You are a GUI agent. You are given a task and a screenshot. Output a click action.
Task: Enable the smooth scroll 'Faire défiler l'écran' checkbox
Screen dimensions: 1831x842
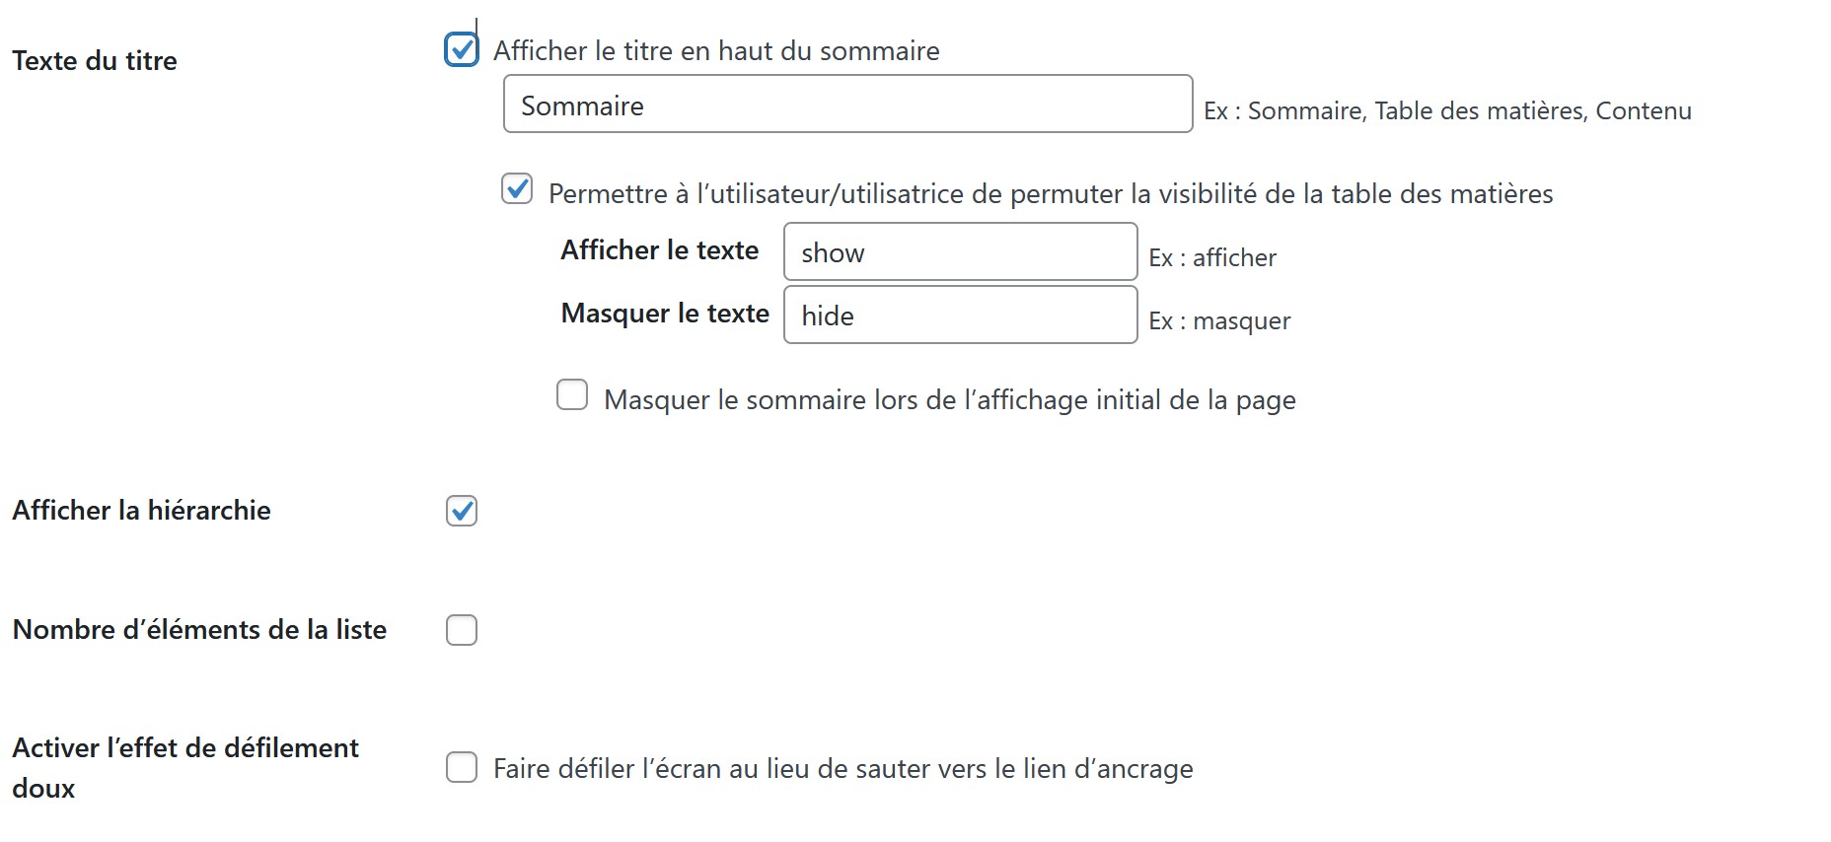(462, 768)
